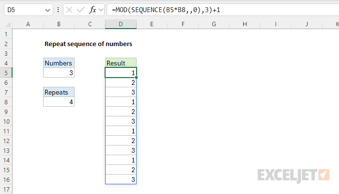Select cell D10 with value 3

121,121
